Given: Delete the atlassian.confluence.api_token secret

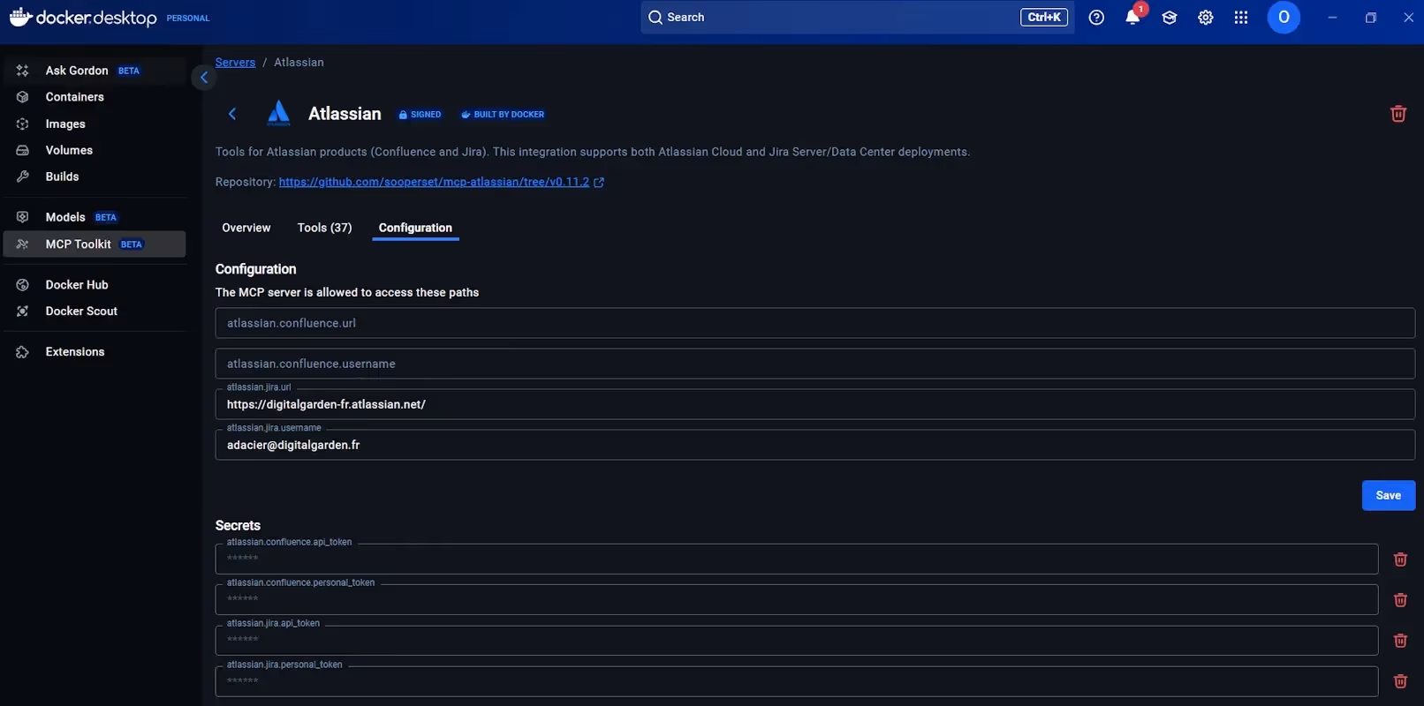Looking at the screenshot, I should pyautogui.click(x=1400, y=560).
